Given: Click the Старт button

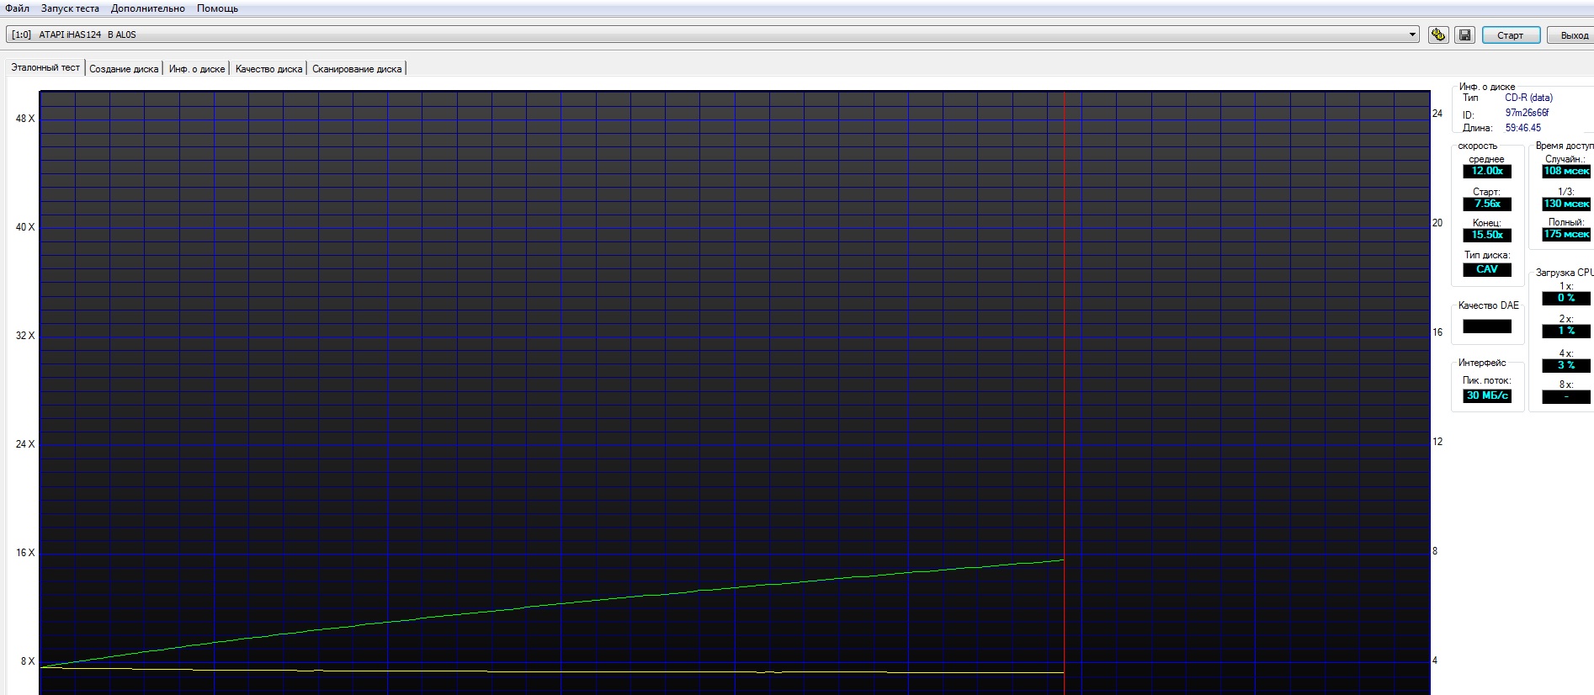Looking at the screenshot, I should click(1511, 34).
